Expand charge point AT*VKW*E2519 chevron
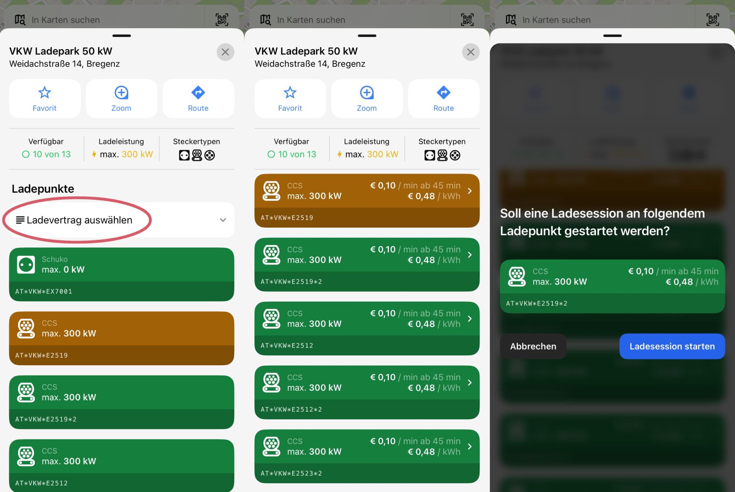This screenshot has width=735, height=492. click(x=470, y=191)
